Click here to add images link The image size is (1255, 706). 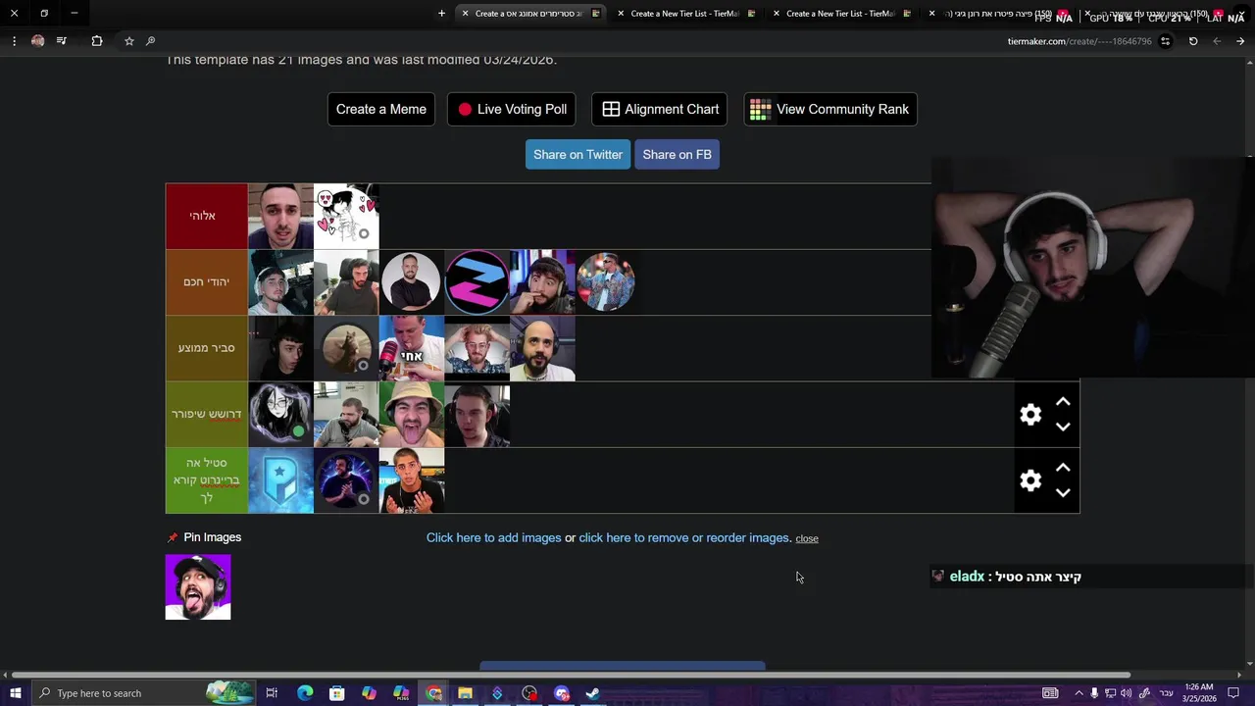493,537
